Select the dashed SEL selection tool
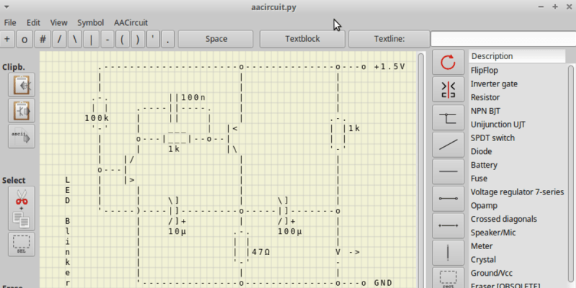Image resolution: width=576 pixels, height=288 pixels. (22, 243)
